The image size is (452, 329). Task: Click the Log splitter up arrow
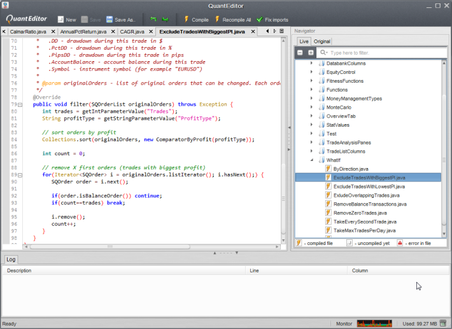[x=215, y=253]
